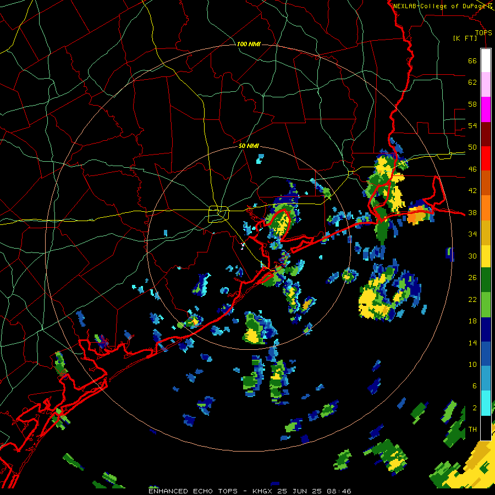Pick the magenta legend swatch
Image resolution: width=495 pixels, height=495 pixels.
(486, 109)
